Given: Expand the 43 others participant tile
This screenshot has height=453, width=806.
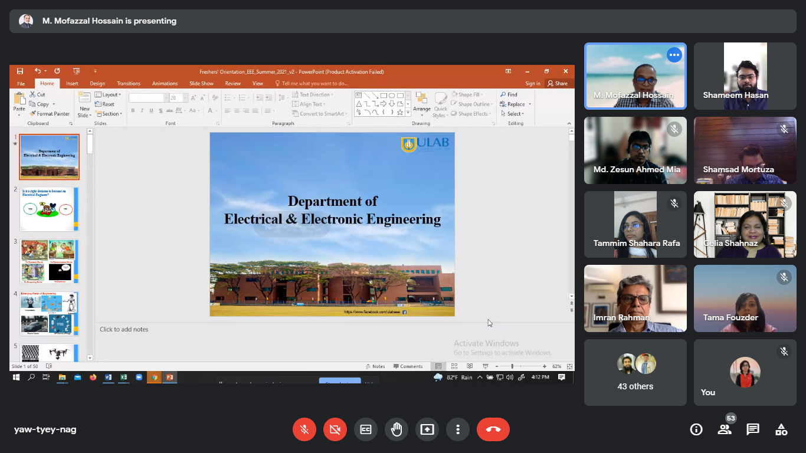Looking at the screenshot, I should [635, 372].
